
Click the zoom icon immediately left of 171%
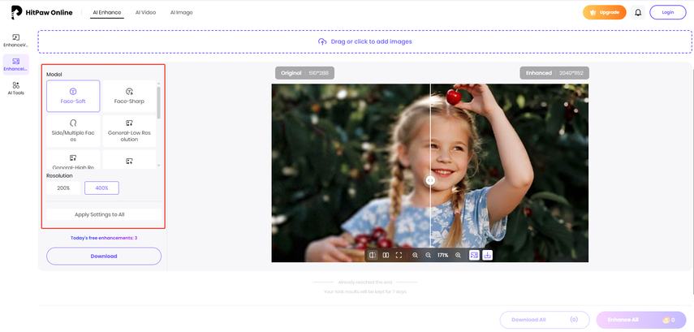428,255
